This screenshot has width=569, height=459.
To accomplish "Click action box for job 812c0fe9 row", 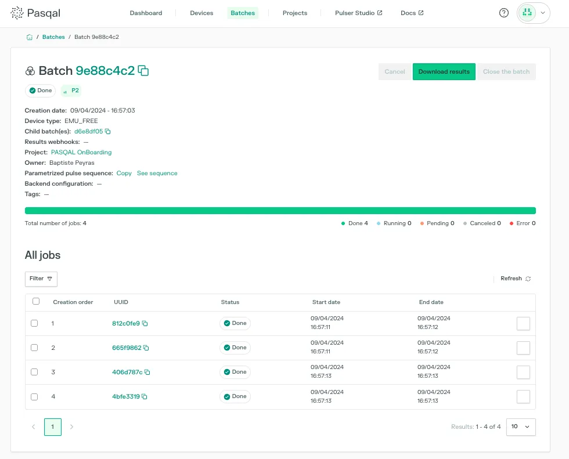I will pos(523,323).
